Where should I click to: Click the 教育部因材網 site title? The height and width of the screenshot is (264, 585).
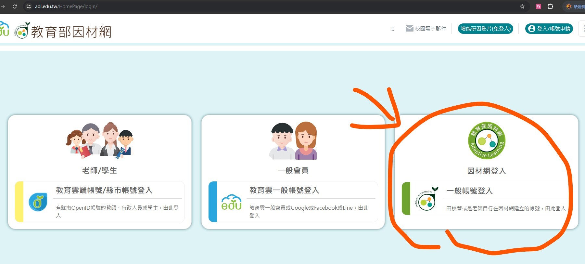(71, 32)
